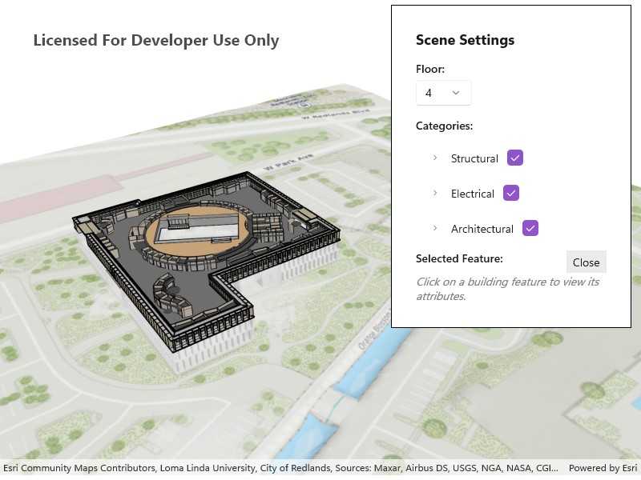641x480 pixels.
Task: Open the Floor dropdown
Action: [x=443, y=93]
